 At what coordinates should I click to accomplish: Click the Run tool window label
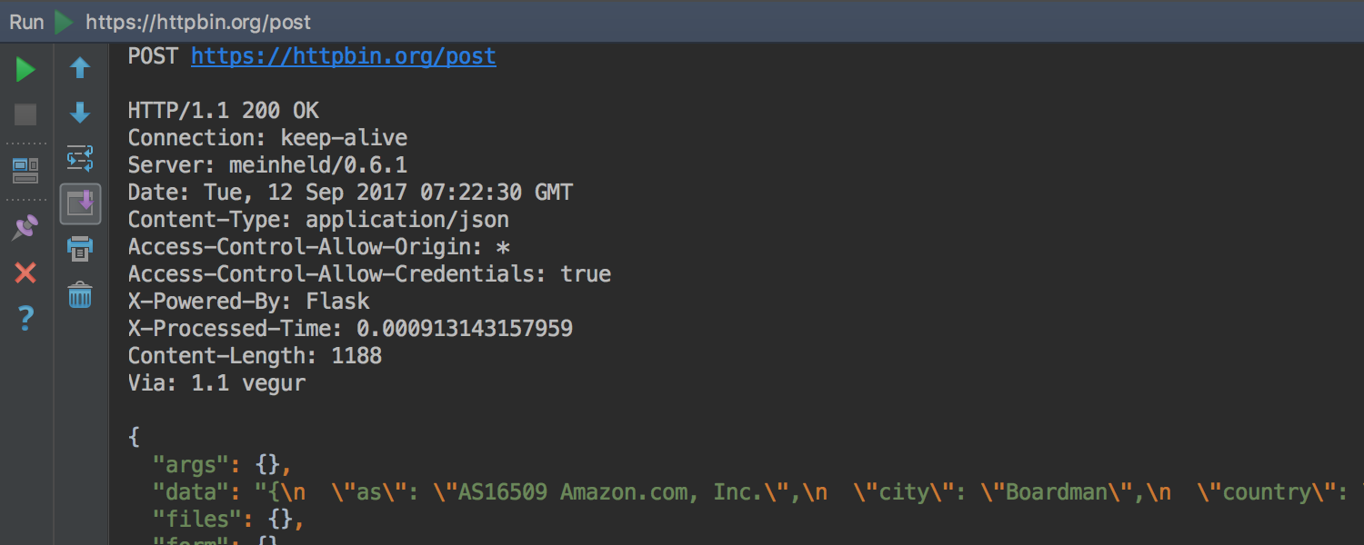(26, 22)
